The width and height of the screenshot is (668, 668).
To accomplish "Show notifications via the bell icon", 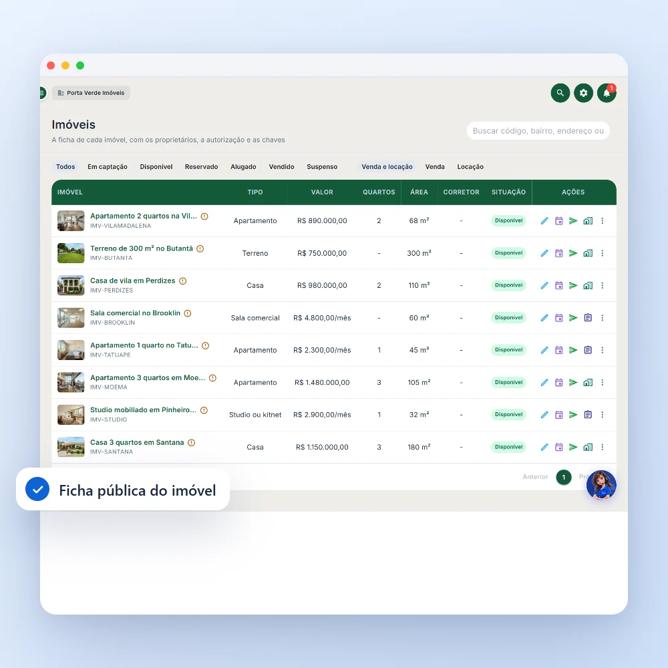I will click(x=607, y=93).
